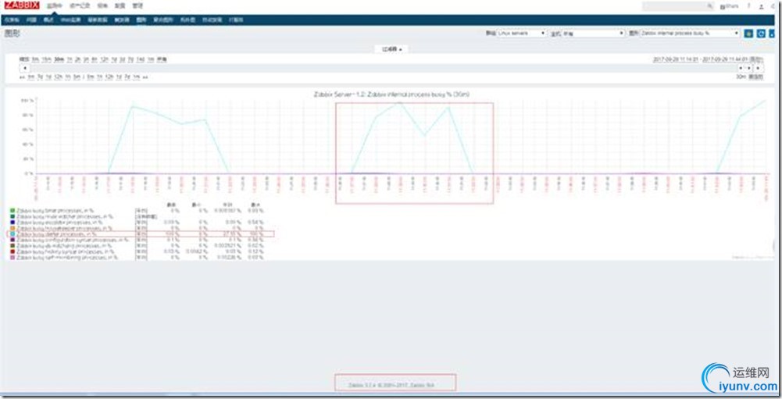Set zoom period to 6h

[95, 59]
